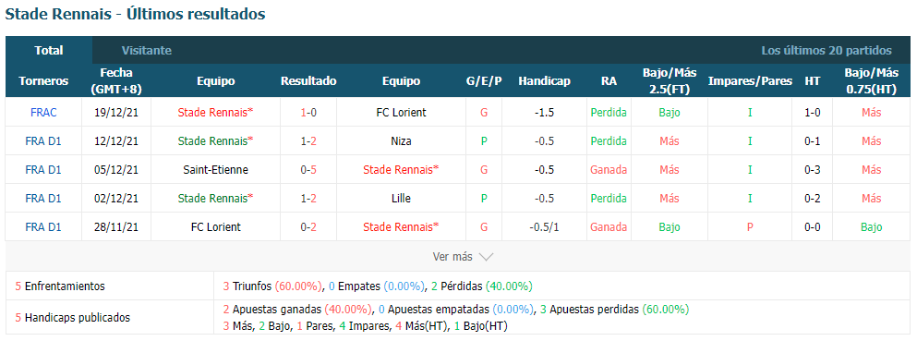917x341 pixels.
Task: Open the FRAC tournament link
Action: click(x=43, y=113)
